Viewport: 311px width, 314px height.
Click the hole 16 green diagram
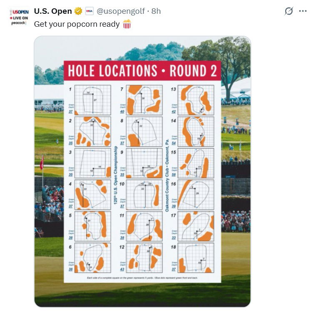tap(196, 195)
